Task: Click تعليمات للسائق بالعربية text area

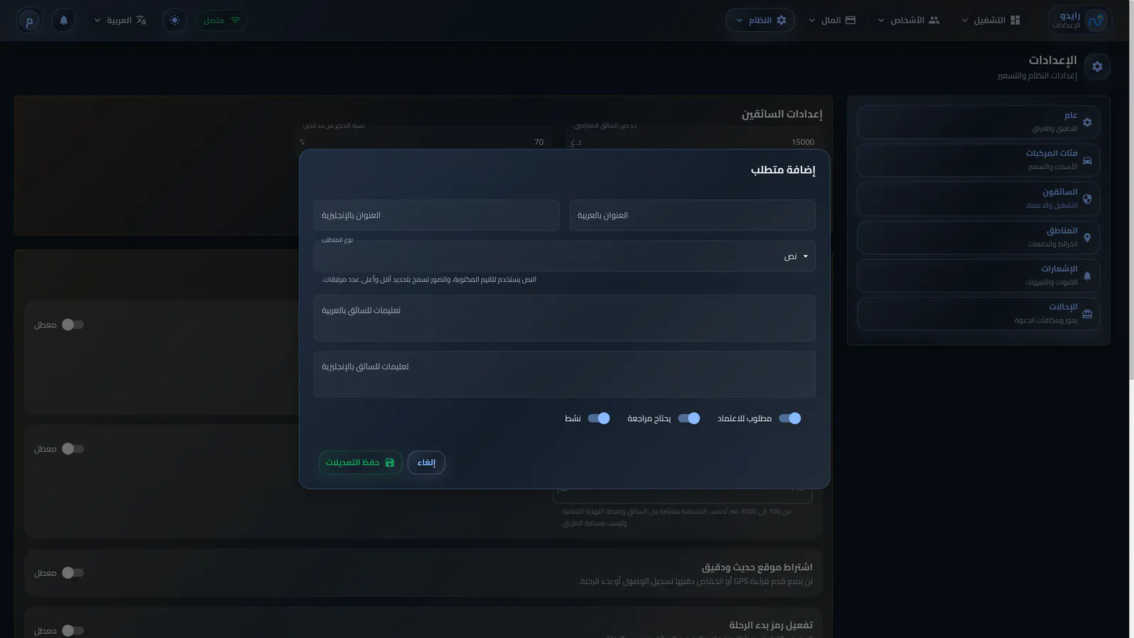Action: [x=564, y=318]
